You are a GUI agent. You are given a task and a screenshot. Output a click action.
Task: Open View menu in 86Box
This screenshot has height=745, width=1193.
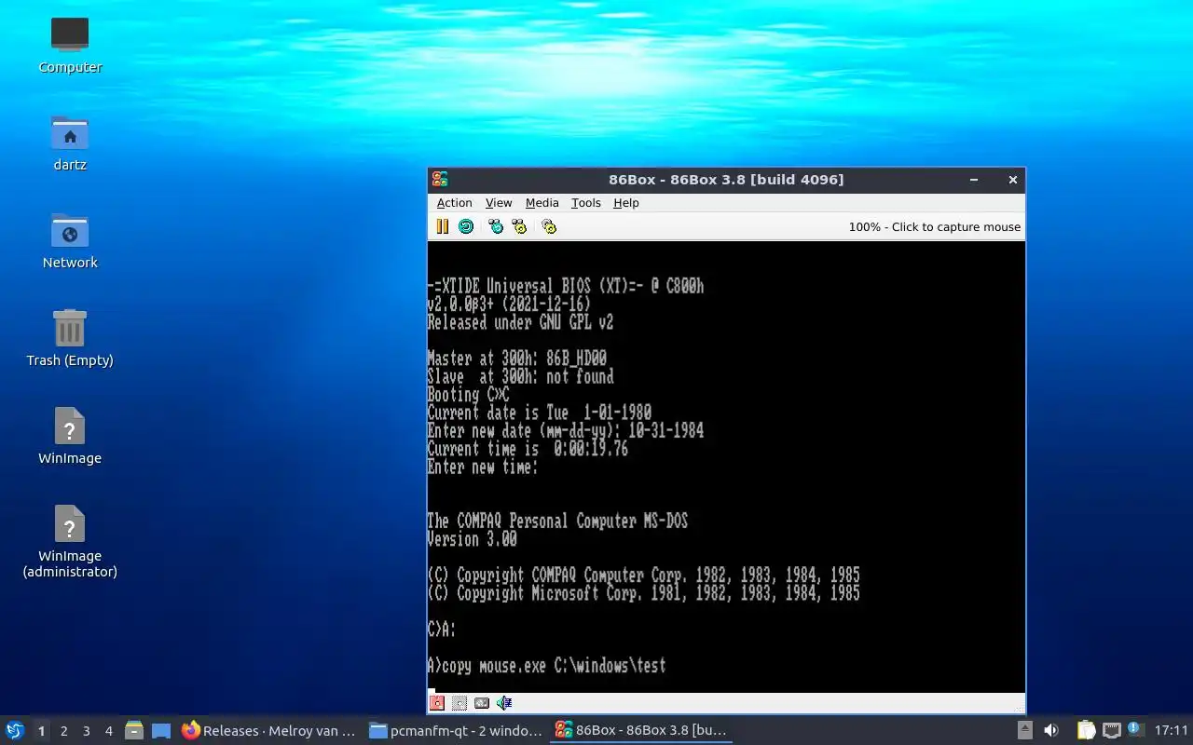click(x=499, y=203)
